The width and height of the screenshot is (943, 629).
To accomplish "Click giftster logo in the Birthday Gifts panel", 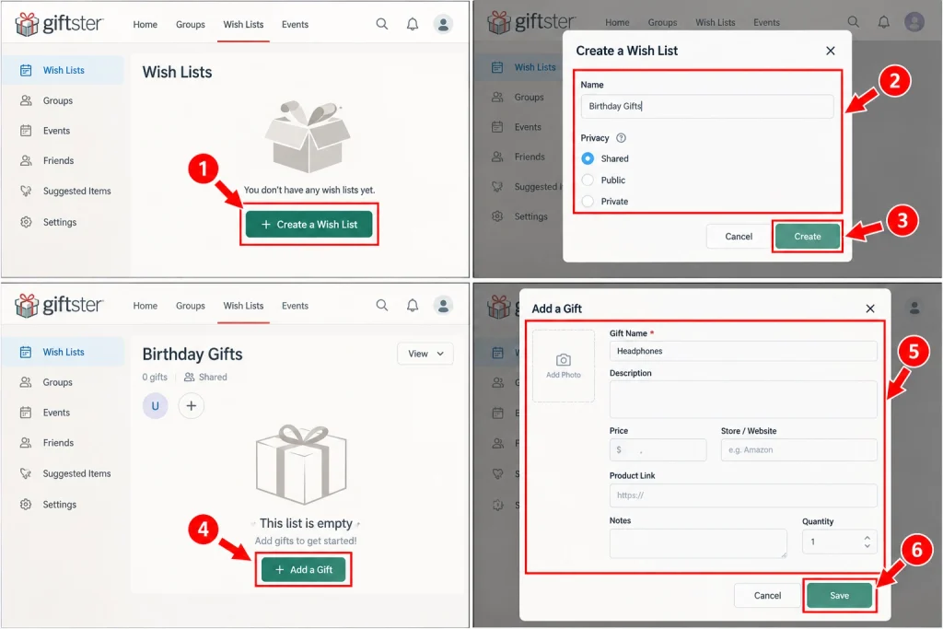I will point(59,306).
